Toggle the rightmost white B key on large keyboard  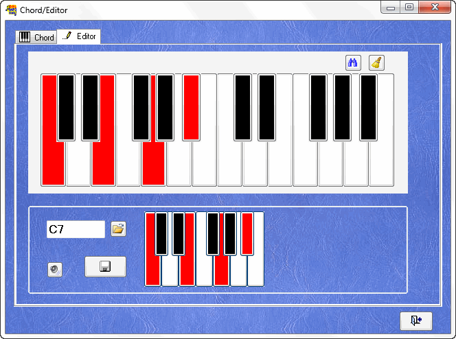pos(382,164)
